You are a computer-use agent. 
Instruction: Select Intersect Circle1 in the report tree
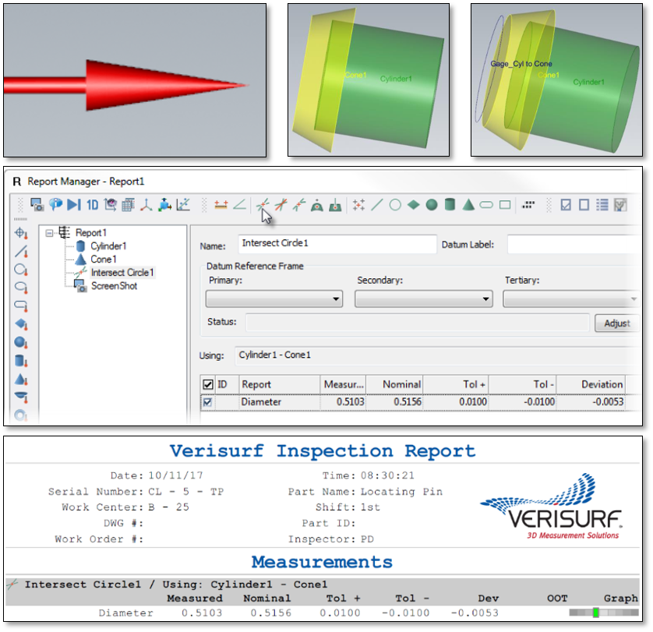tap(122, 273)
